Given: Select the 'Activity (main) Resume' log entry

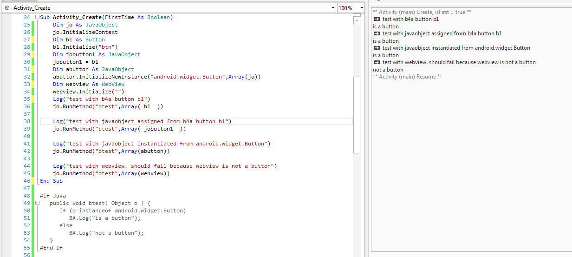Looking at the screenshot, I should [x=407, y=77].
